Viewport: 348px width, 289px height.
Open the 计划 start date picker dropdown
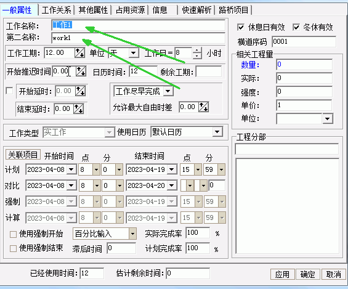[x=71, y=169]
